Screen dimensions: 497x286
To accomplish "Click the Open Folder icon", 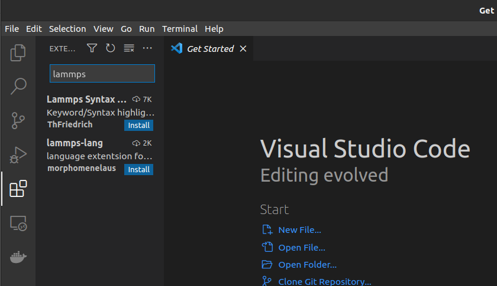I will pyautogui.click(x=267, y=264).
